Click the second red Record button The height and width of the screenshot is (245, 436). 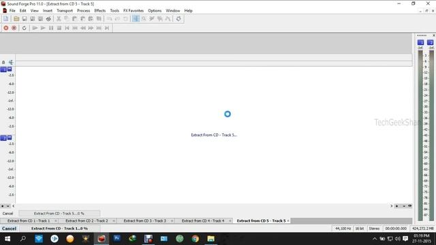[x=14, y=28]
